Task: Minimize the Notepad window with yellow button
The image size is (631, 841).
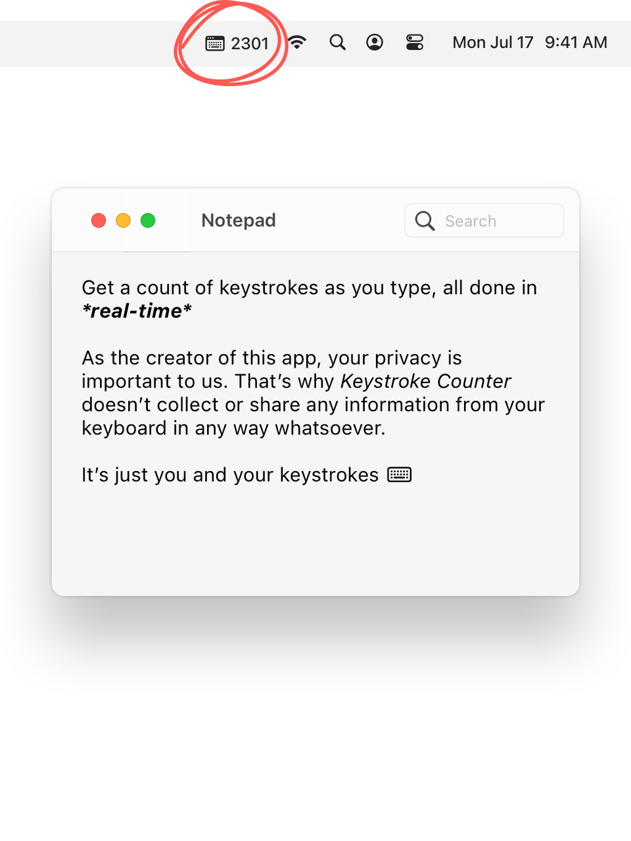Action: coord(123,221)
